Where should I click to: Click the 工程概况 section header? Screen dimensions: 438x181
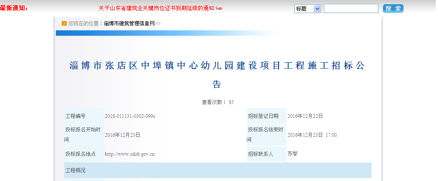click(x=76, y=170)
